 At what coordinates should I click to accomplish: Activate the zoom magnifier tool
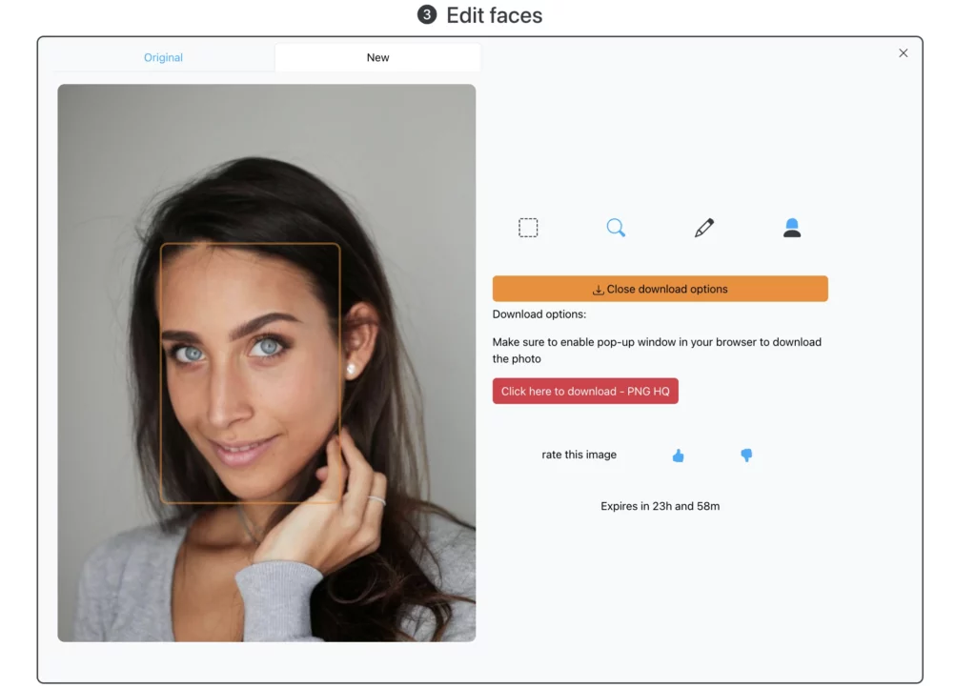pos(615,227)
